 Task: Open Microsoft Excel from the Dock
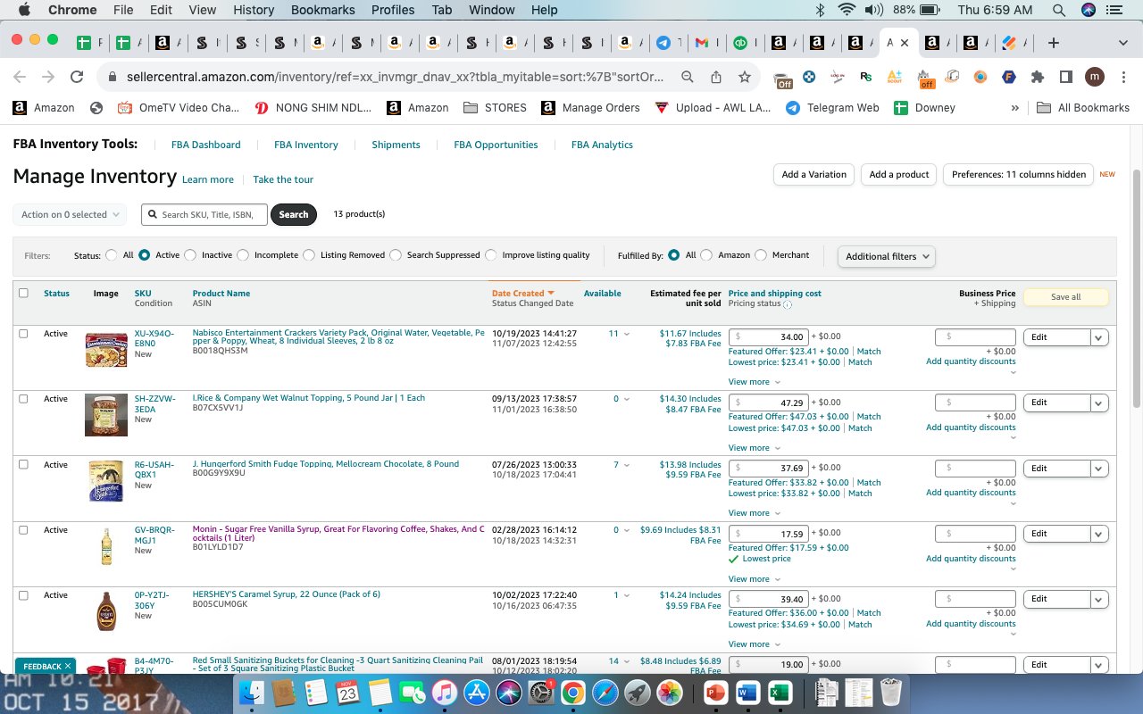pos(780,692)
